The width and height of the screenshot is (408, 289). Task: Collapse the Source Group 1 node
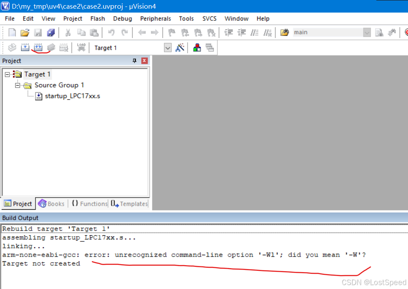(17, 85)
